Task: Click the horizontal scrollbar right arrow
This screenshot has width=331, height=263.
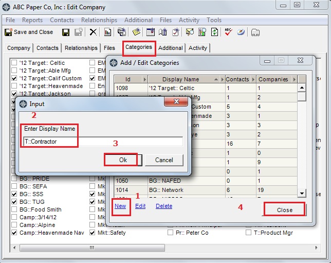Action: [316, 248]
